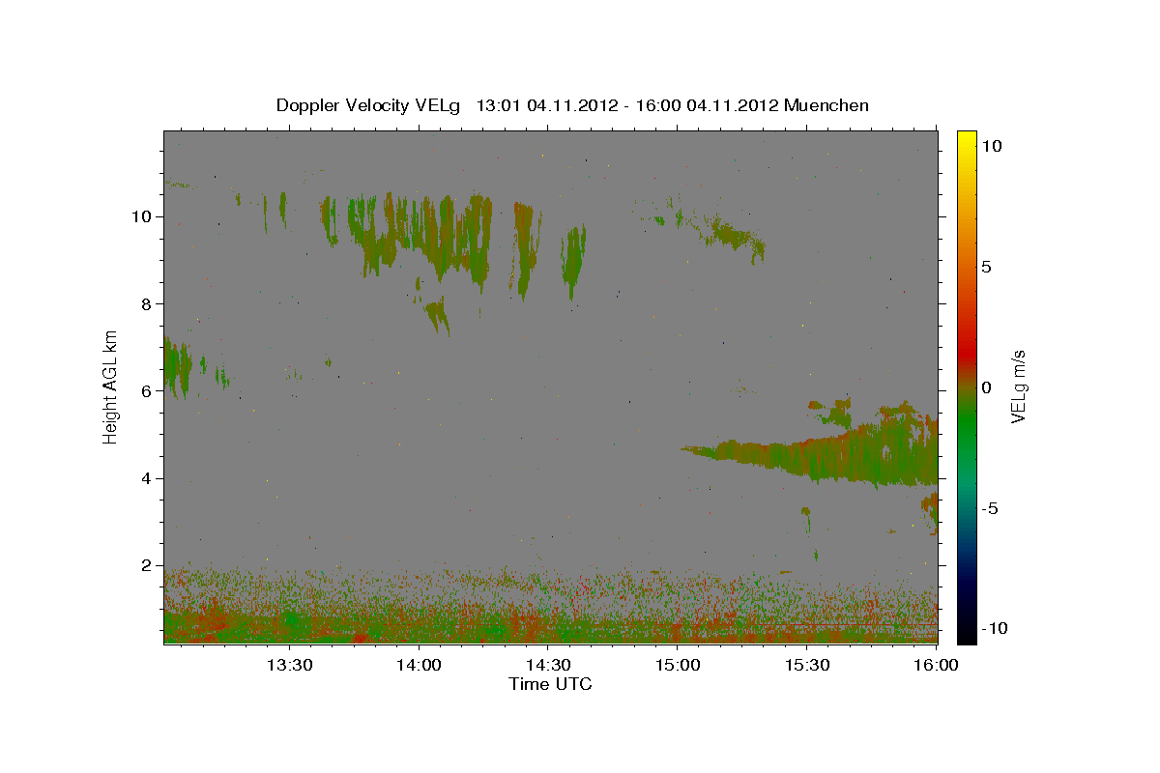Click the '14:00' time tick label

418,666
